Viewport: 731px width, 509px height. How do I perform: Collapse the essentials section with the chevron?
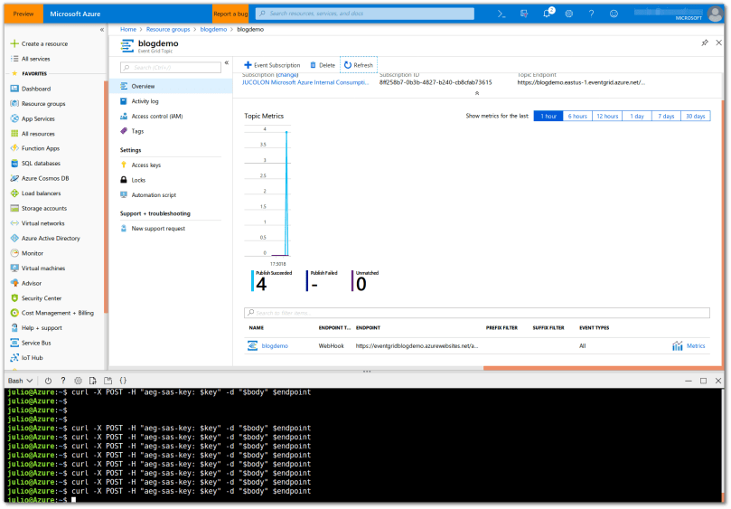pos(477,92)
